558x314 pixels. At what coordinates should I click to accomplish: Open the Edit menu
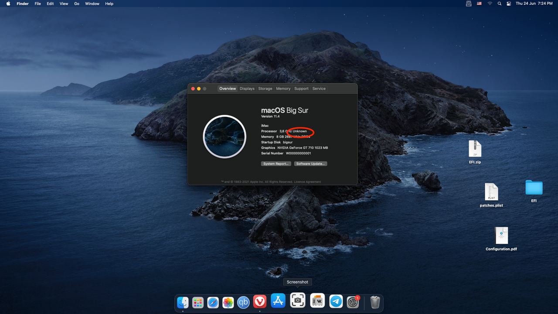(50, 3)
